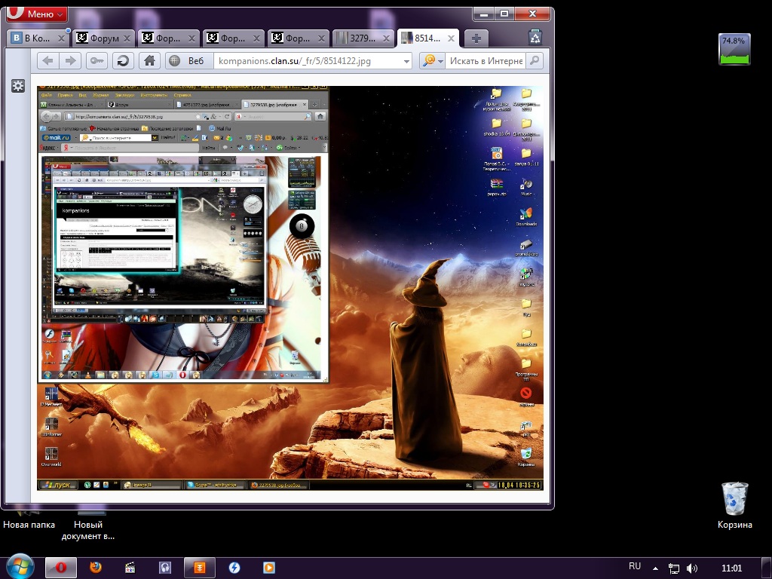Click the Искать в Интернете search field
Viewport: 772px width, 579px height.
pos(486,61)
